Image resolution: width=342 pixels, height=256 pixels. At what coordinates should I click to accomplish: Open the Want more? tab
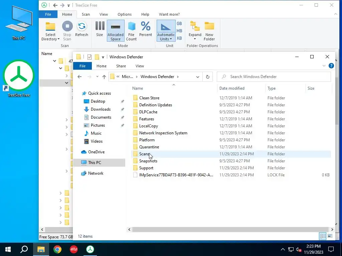[169, 14]
